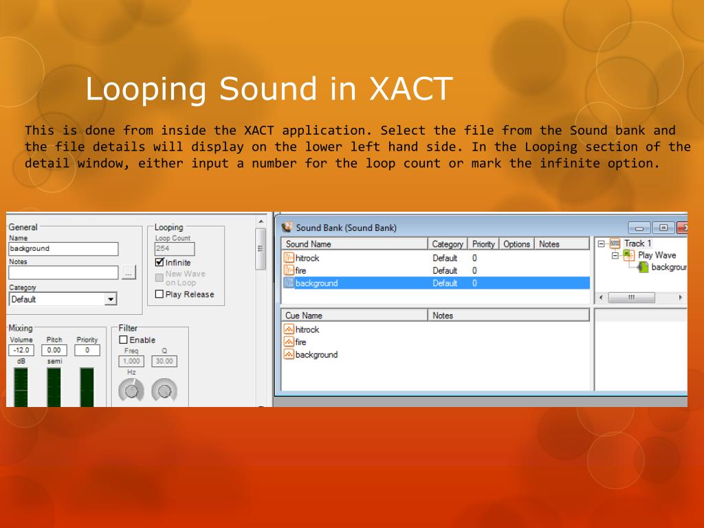
Task: Select the Track 1 tree label
Action: [637, 243]
